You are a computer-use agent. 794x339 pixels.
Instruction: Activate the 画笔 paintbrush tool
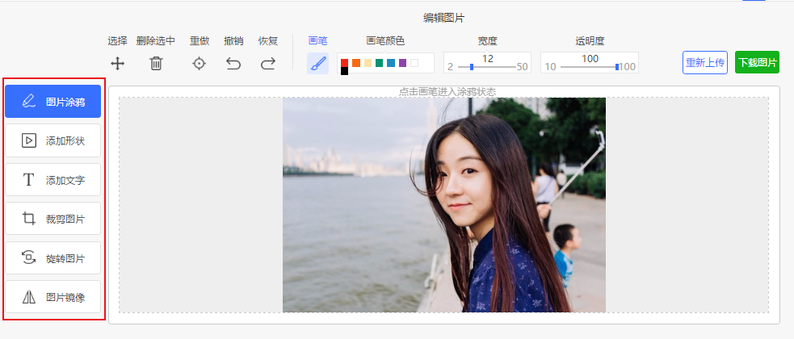[317, 63]
